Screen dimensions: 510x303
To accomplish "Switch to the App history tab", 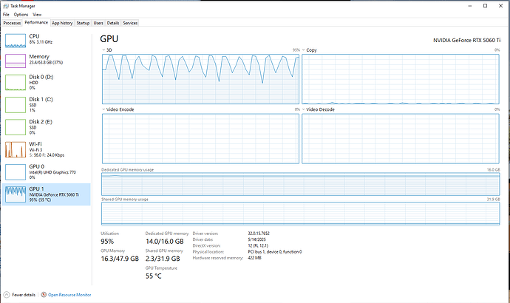I will point(62,23).
